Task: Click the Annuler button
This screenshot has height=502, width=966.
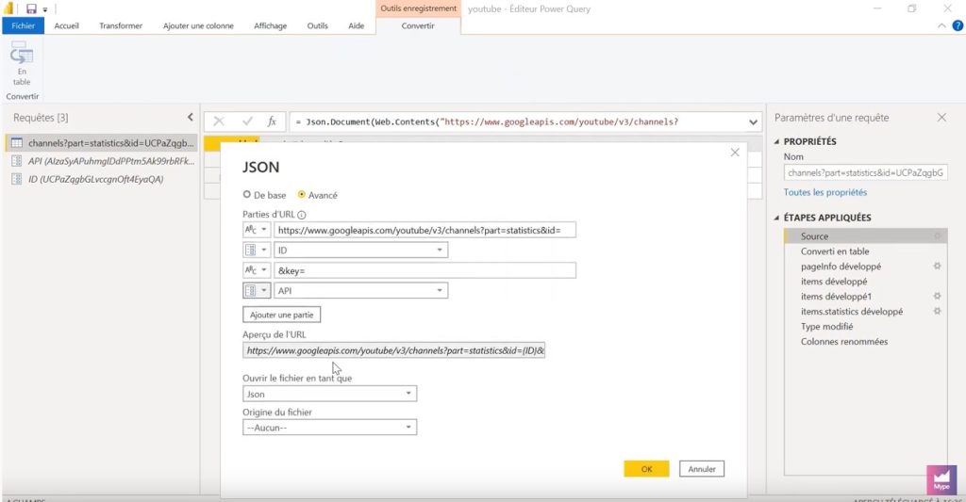Action: click(x=702, y=469)
